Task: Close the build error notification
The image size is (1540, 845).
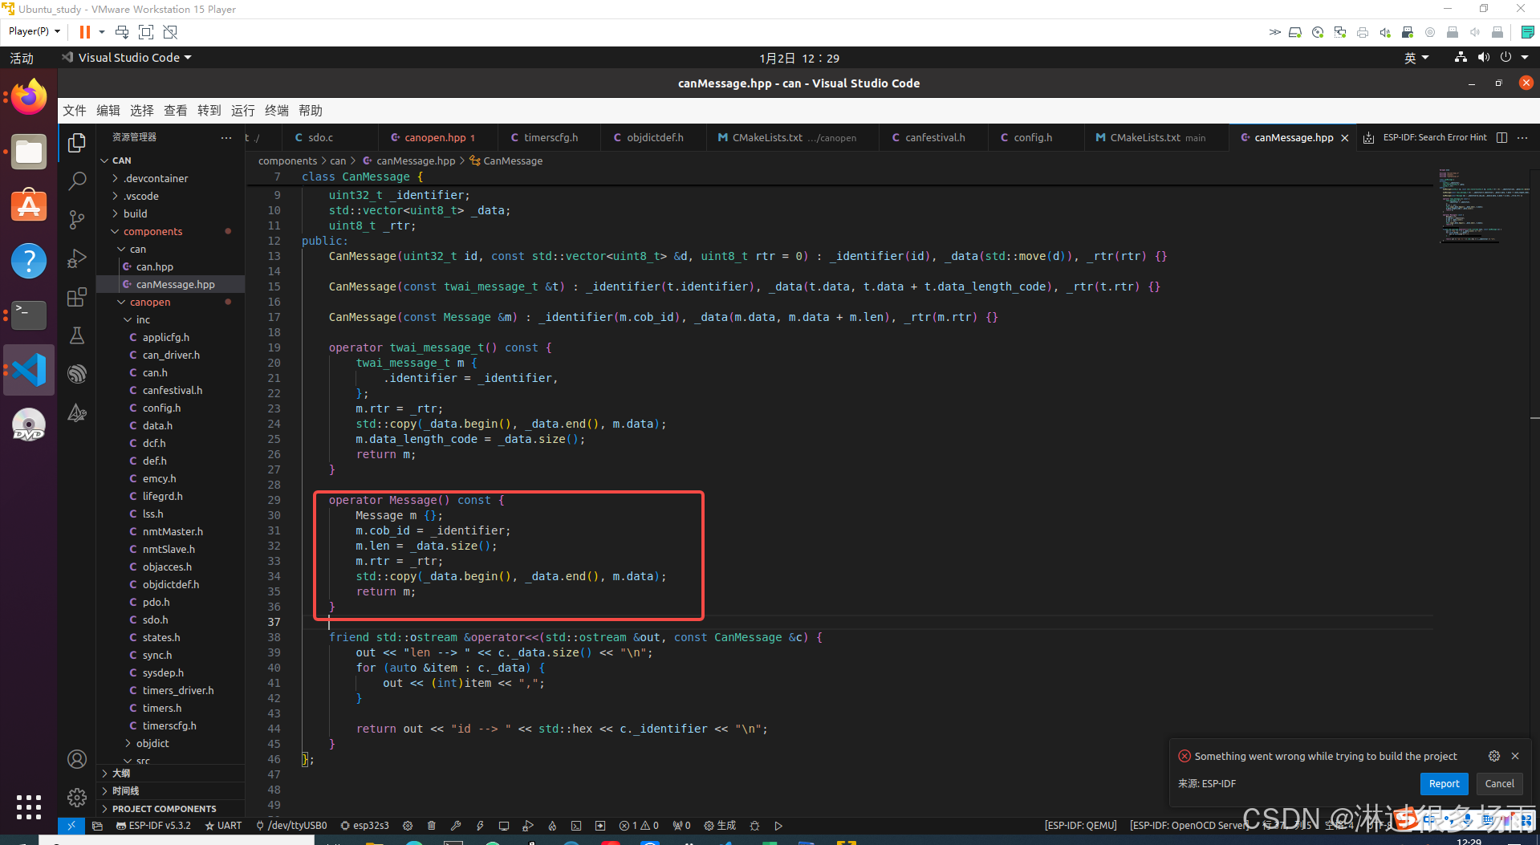Action: pos(1515,756)
